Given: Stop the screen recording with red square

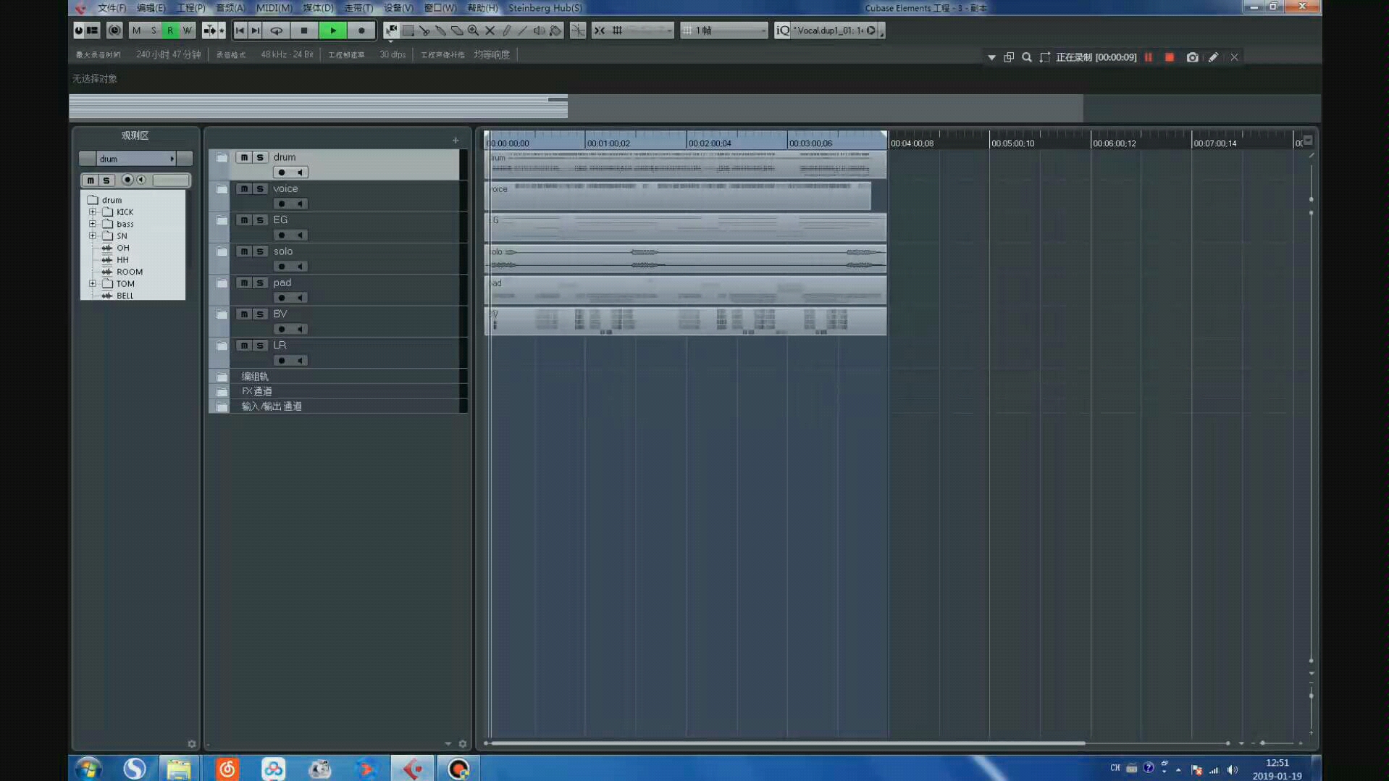Looking at the screenshot, I should point(1170,57).
